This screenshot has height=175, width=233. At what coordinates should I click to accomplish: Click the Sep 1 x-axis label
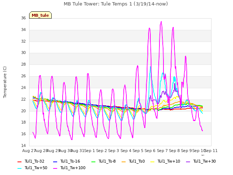(x=90, y=151)
